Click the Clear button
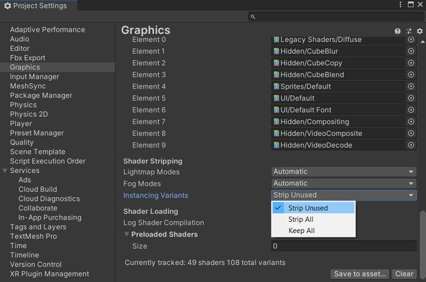Screen dimensions: 426x282 click(404, 274)
